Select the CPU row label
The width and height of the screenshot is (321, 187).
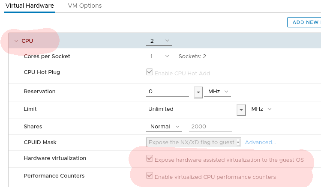coord(27,41)
